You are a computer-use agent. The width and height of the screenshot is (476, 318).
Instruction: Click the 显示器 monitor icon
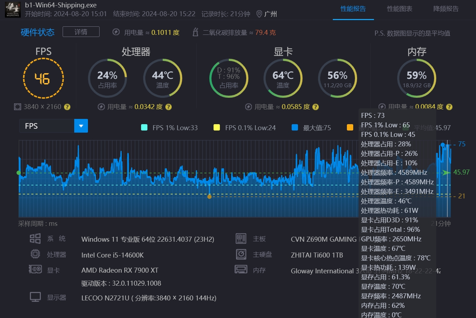tap(35, 297)
